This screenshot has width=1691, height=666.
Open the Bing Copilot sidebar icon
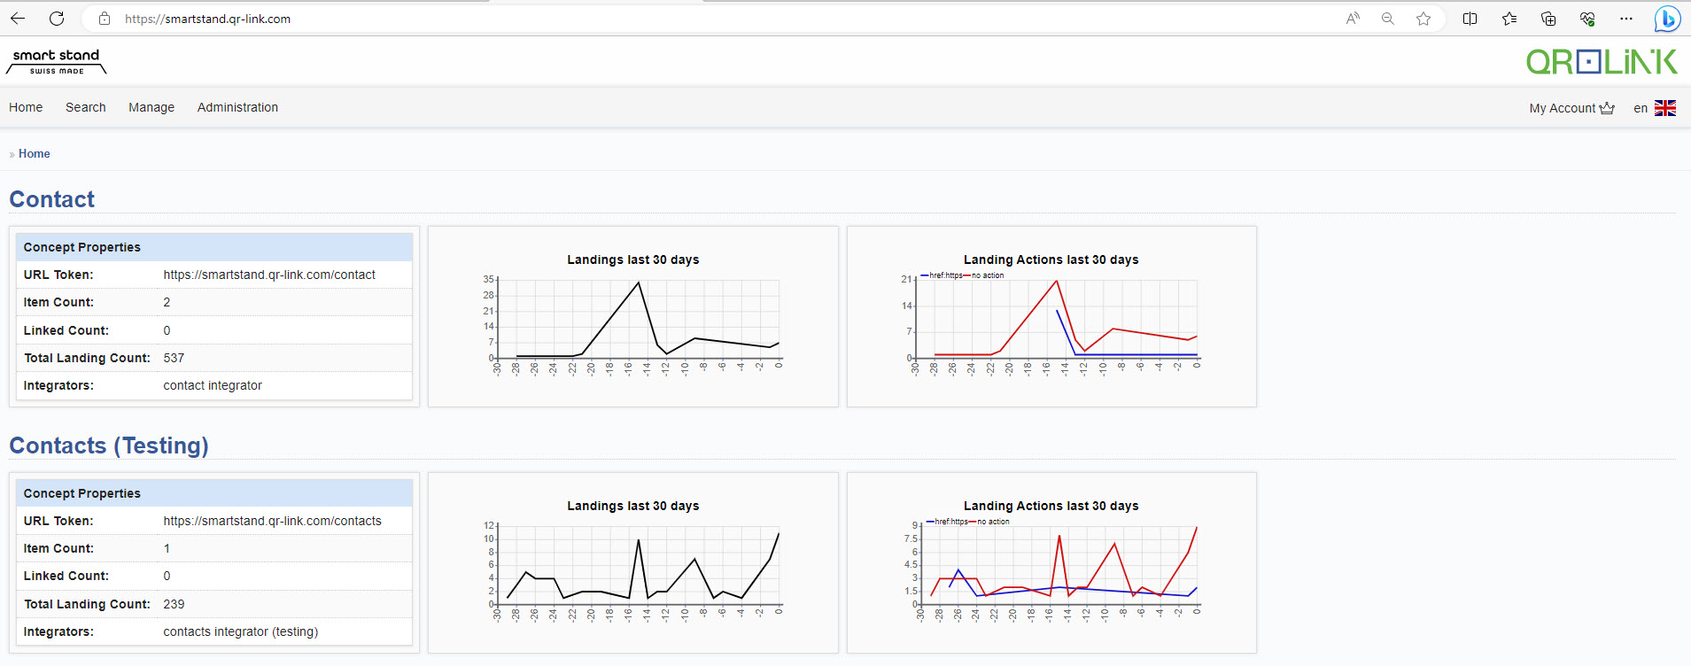click(x=1668, y=19)
